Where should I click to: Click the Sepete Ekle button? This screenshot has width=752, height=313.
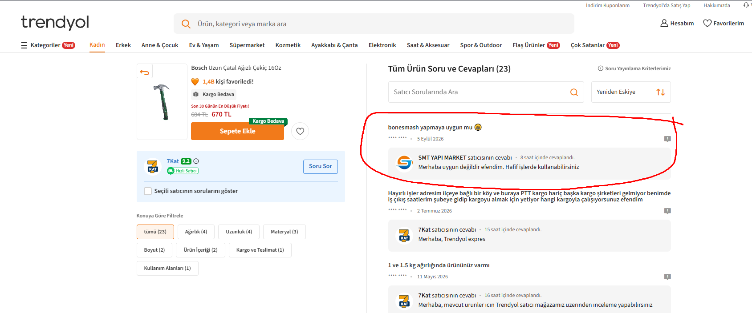237,131
